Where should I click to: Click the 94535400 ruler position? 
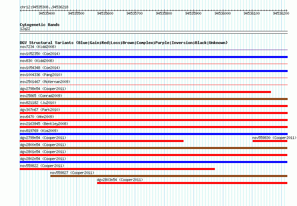[x=47, y=13]
